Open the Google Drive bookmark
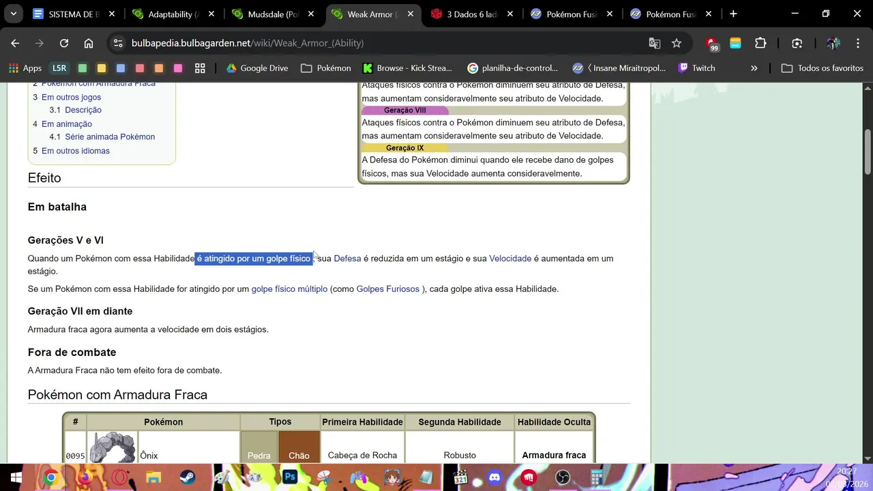This screenshot has width=873, height=491. pos(257,68)
